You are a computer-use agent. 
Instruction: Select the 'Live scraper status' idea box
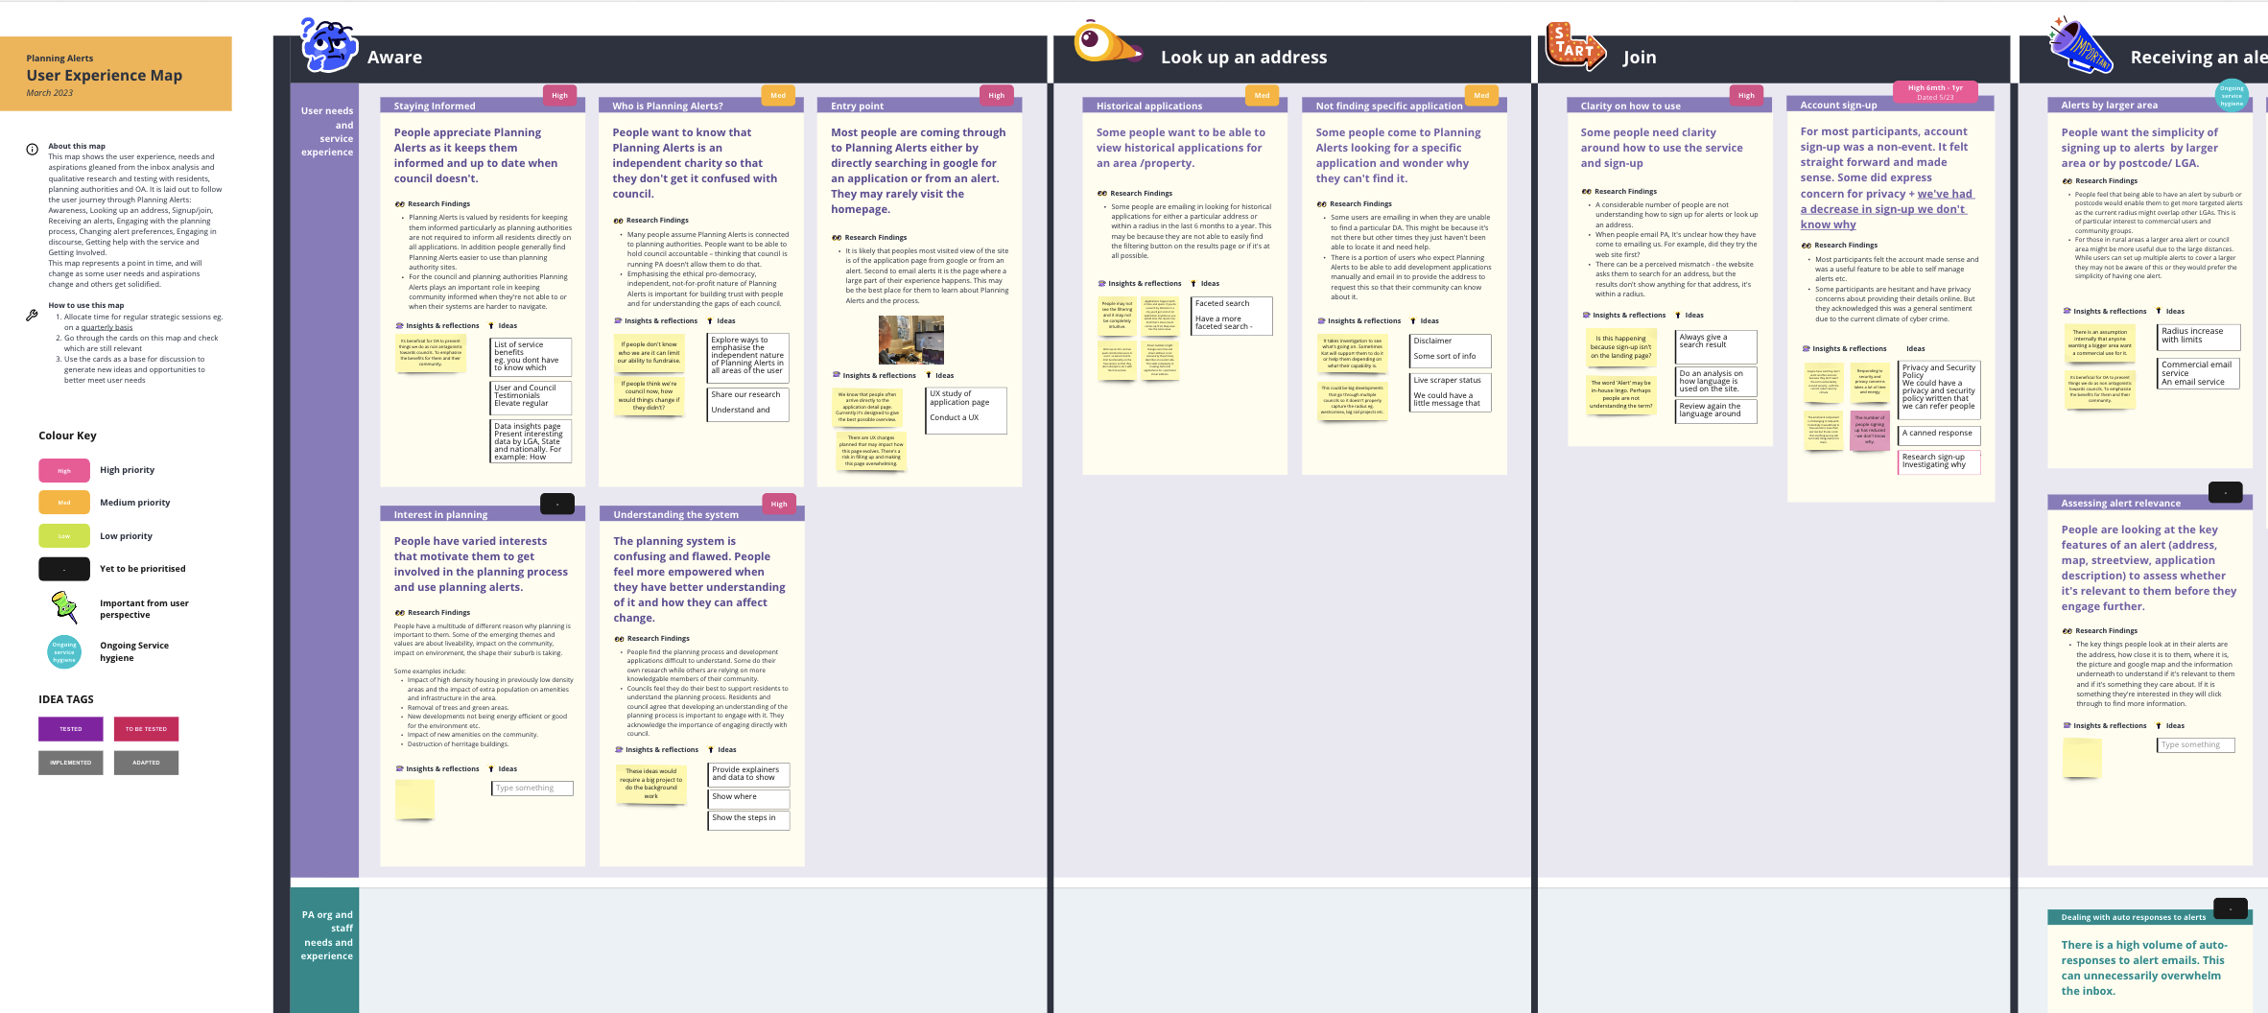pyautogui.click(x=1451, y=391)
